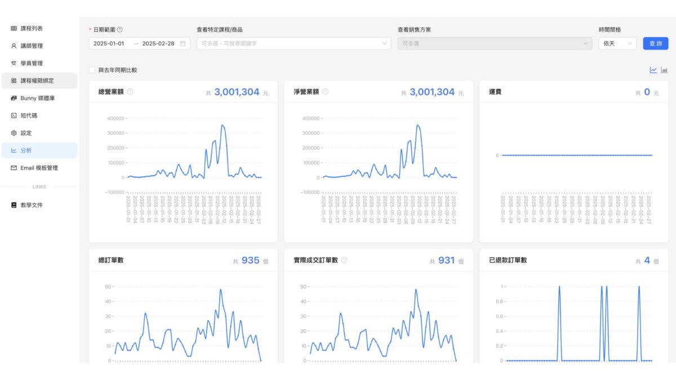Click the calendar icon in date range
The image size is (676, 380).
183,43
